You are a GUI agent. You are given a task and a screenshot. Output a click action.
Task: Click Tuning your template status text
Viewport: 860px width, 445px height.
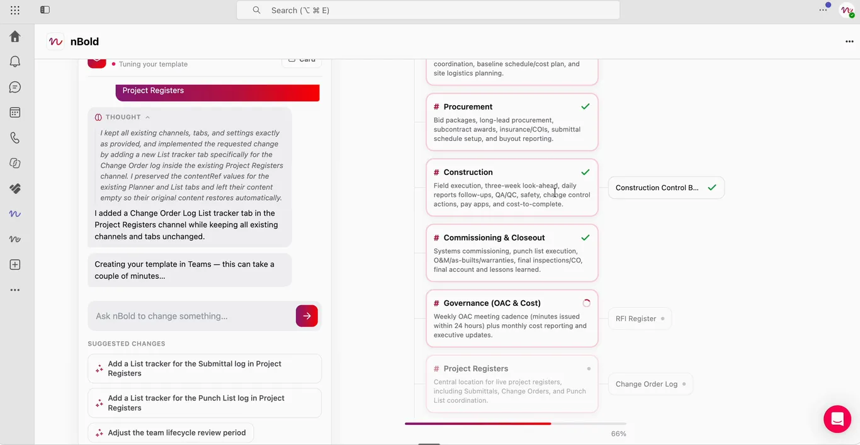click(153, 64)
